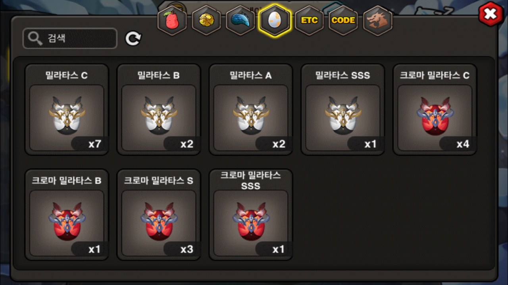This screenshot has height=285, width=508.
Task: Select the 밀라타스 C egg
Action: click(67, 110)
